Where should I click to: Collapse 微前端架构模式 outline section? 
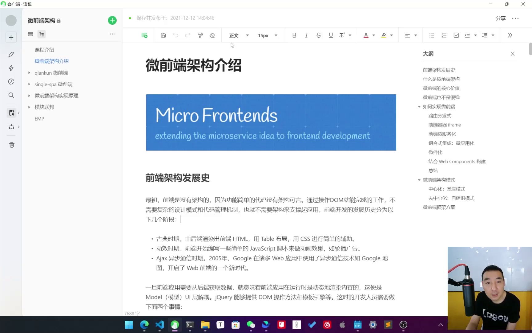click(419, 180)
